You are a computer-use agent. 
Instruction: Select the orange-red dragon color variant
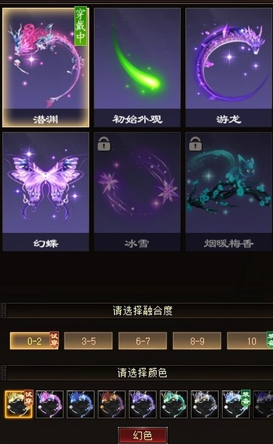click(x=111, y=404)
